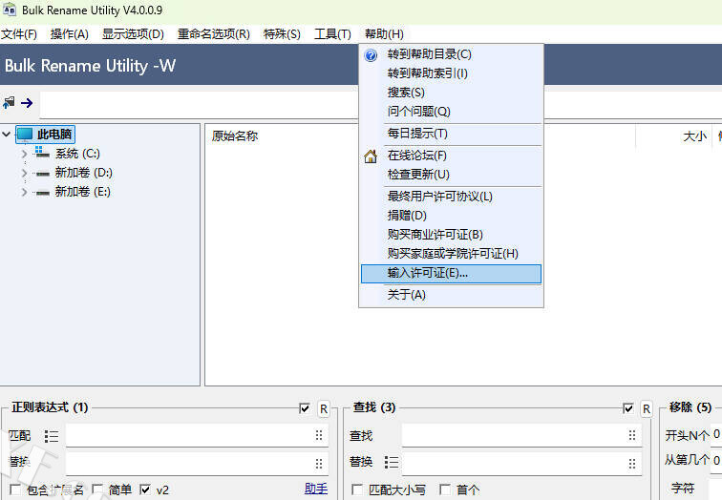Click the 查找 text input field
Viewport: 722px width, 500px height.
click(521, 435)
